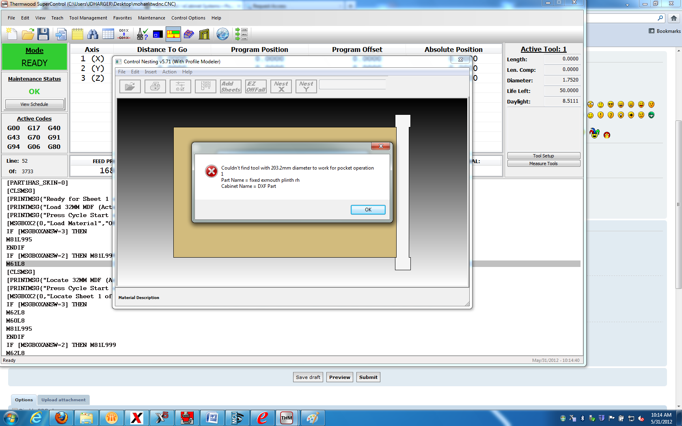Click the G01X code swap icon
The image size is (682, 426).
coord(124,34)
